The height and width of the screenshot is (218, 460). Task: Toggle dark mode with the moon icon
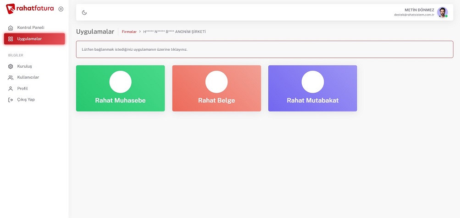84,12
